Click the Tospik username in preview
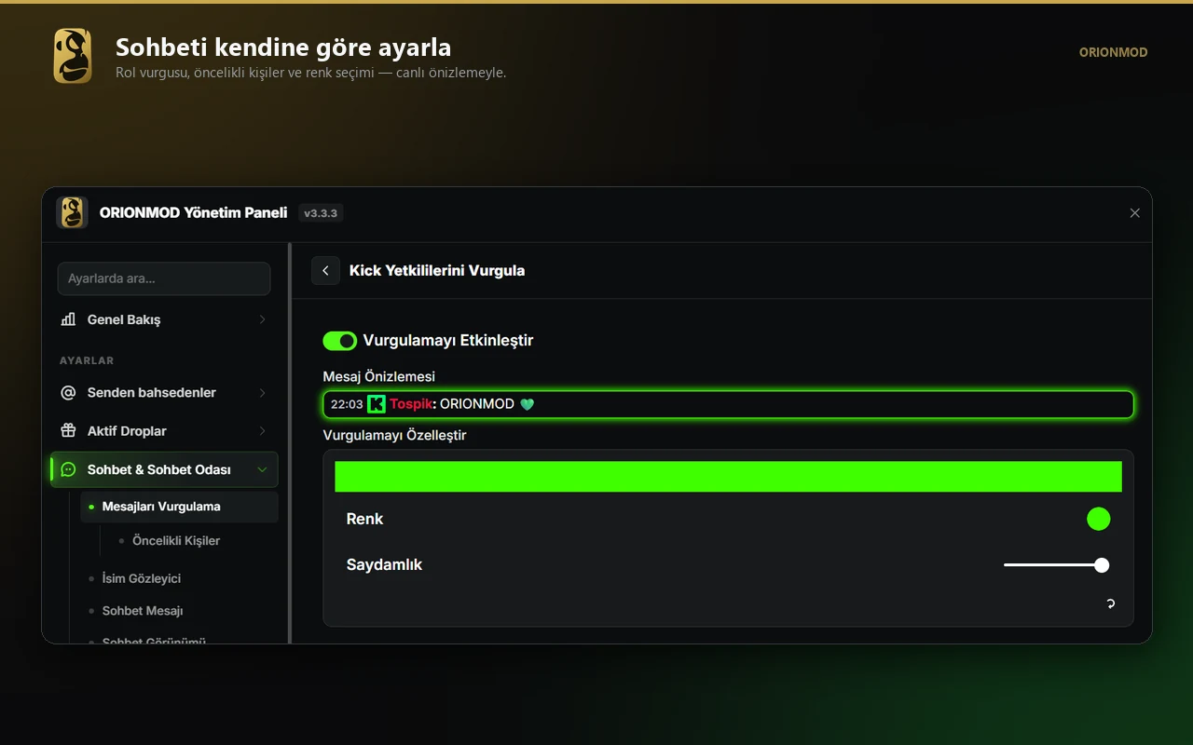The width and height of the screenshot is (1193, 745). coord(411,404)
